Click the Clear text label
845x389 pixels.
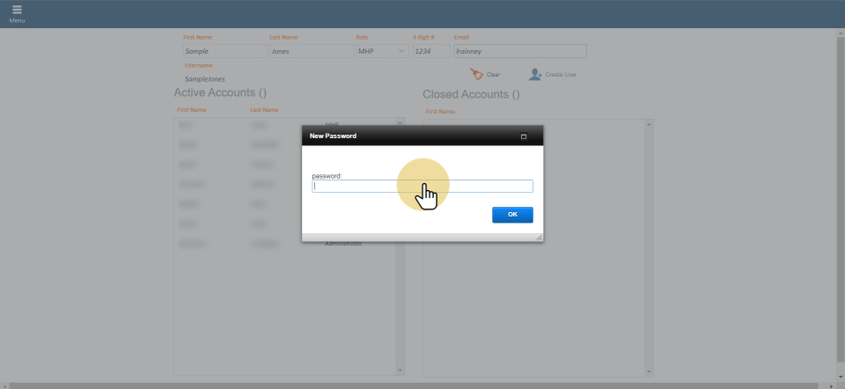tap(493, 75)
